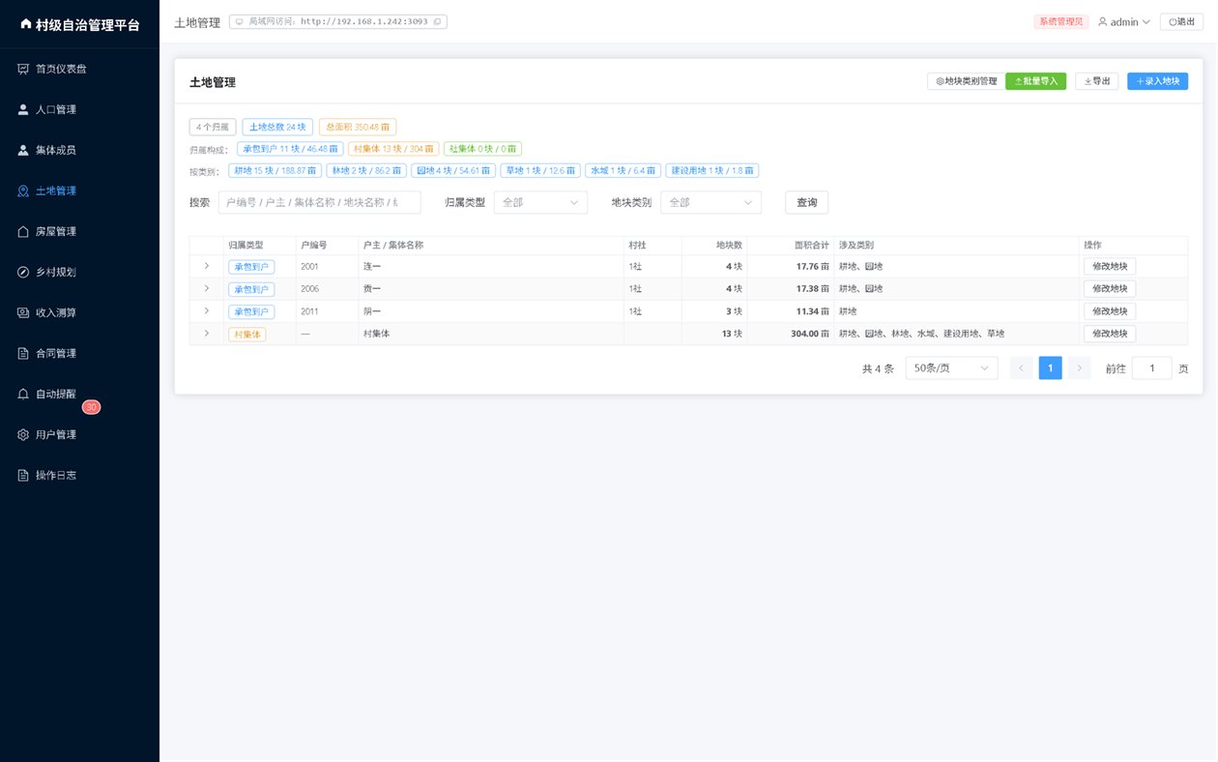Click the 房屋管理 house icon

[x=23, y=231]
